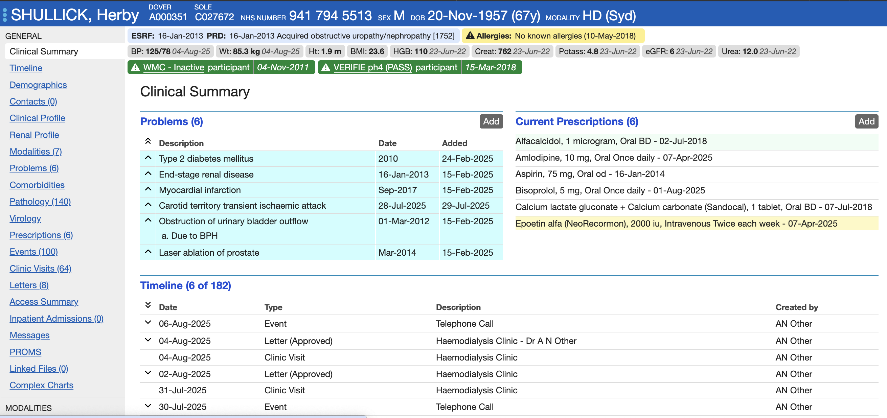Viewport: 887px width, 418px height.
Task: Collapse the Type 2 diabetes mellitus problem row
Action: tap(148, 158)
